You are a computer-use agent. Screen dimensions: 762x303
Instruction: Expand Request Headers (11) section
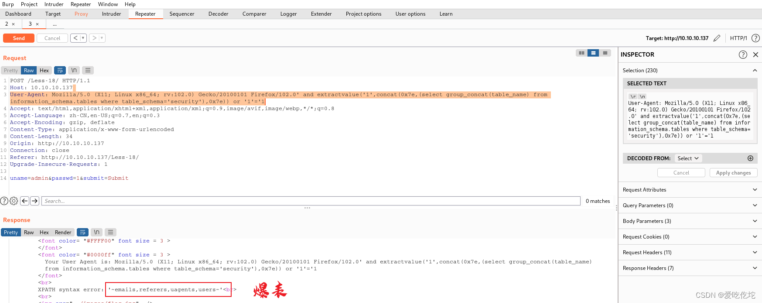(690, 252)
